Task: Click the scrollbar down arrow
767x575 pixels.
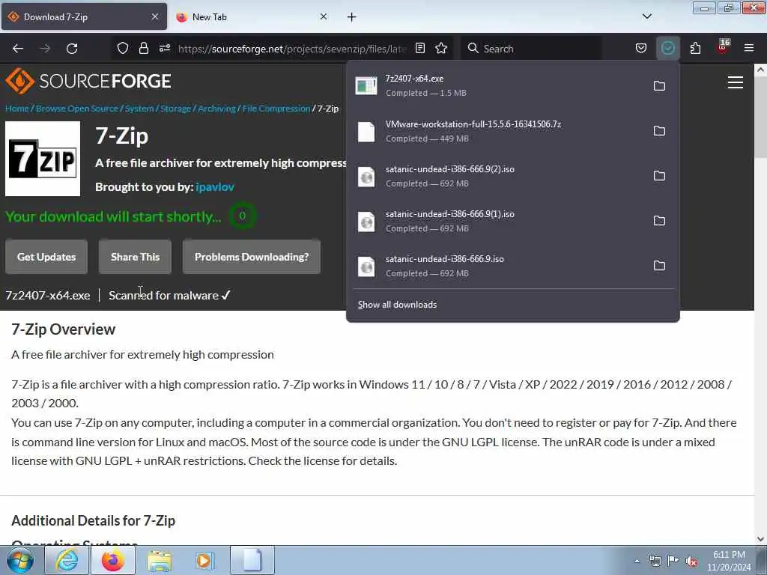Action: [760, 539]
